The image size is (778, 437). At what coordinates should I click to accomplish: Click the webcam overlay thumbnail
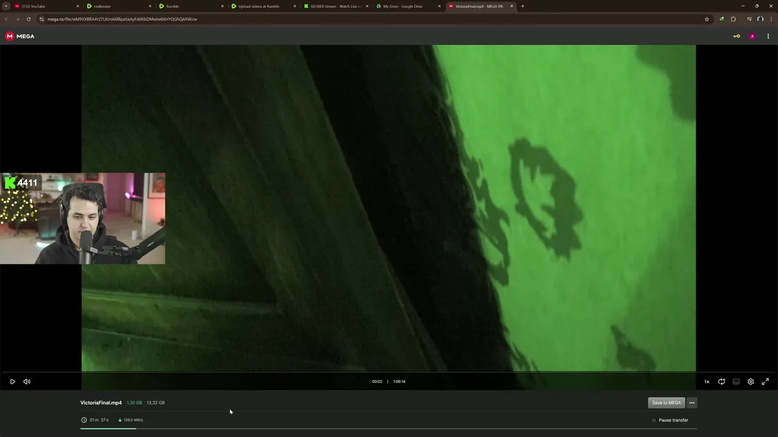tap(82, 218)
